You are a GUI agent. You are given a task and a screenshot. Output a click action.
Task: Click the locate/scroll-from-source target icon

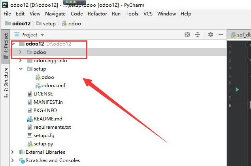click(187, 35)
